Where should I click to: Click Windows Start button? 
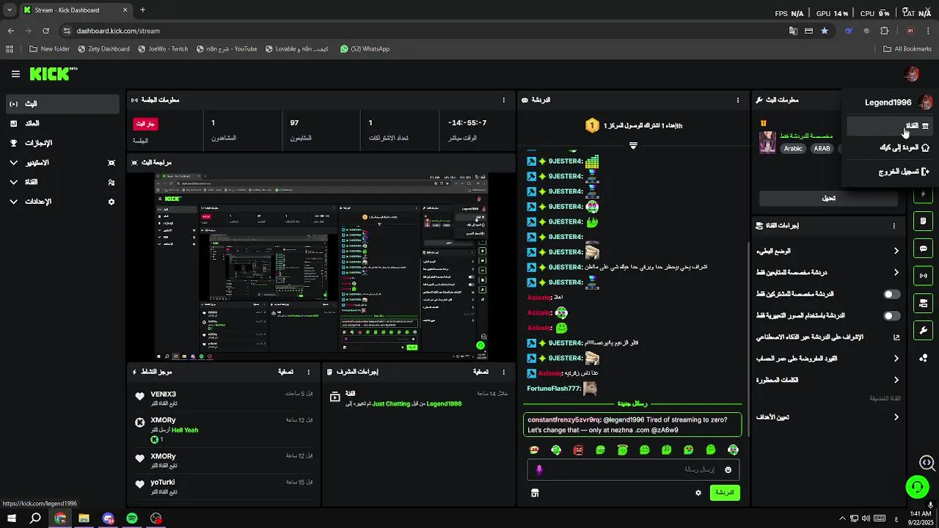point(12,518)
